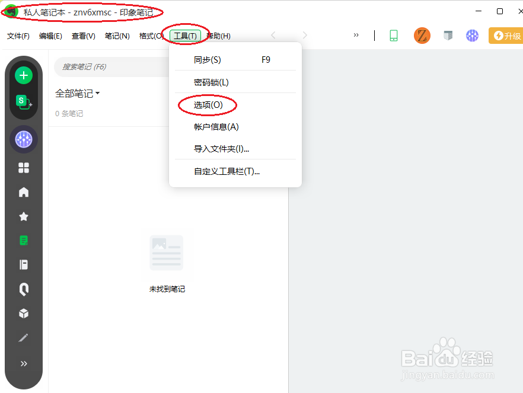
Task: Select the green Notes icon in the sidebar
Action: click(23, 240)
